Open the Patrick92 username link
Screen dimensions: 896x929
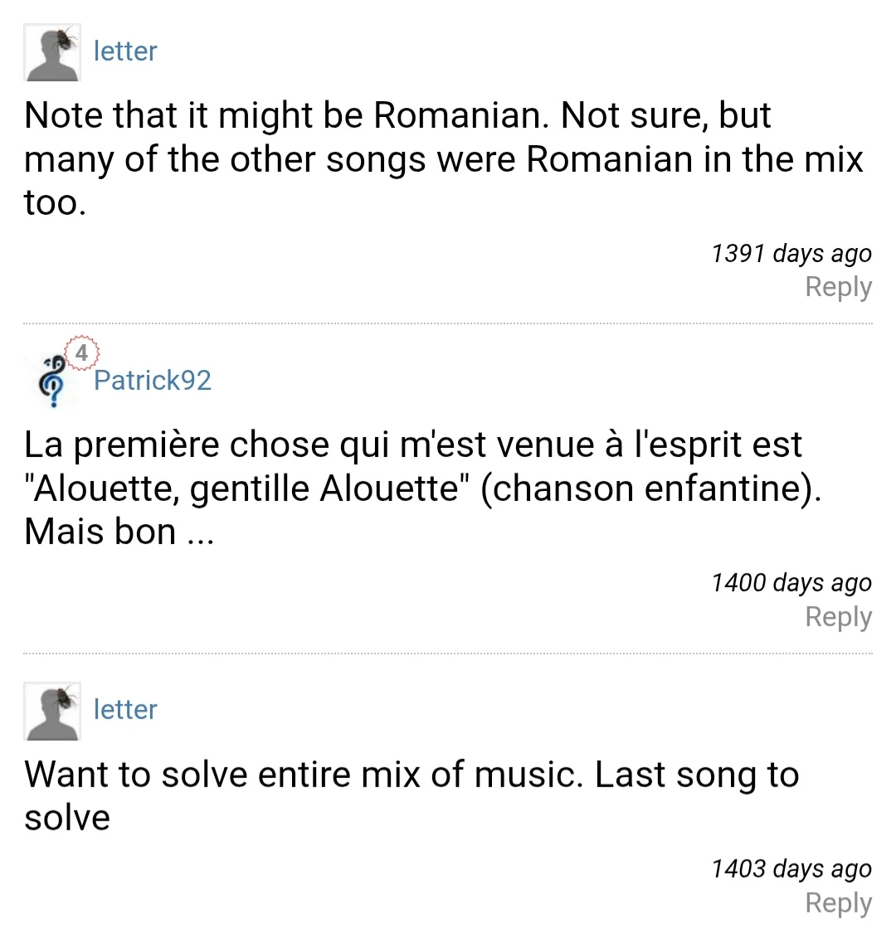153,381
